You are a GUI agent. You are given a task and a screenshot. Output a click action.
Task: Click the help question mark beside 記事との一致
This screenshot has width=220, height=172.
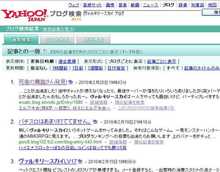click(x=44, y=51)
